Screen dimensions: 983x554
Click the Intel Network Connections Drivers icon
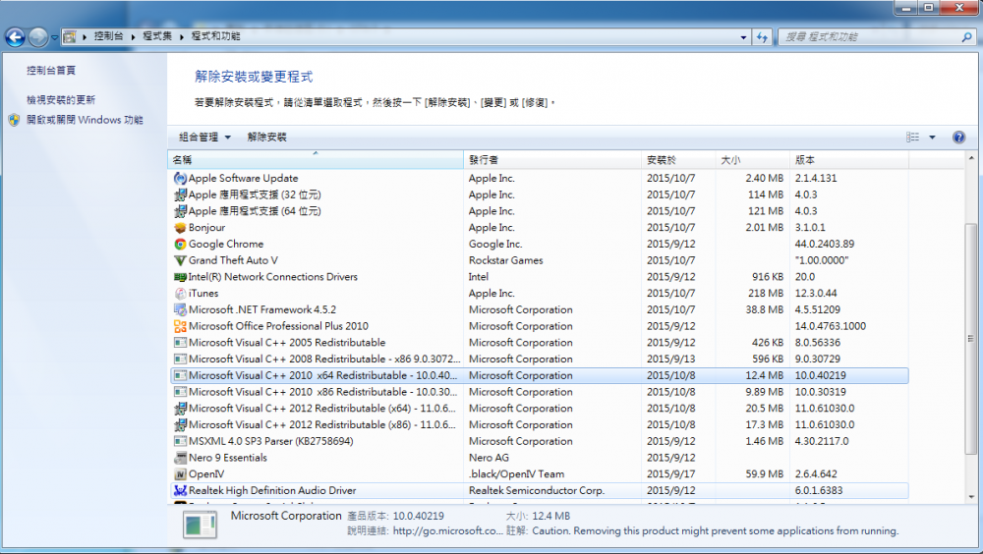pyautogui.click(x=180, y=276)
